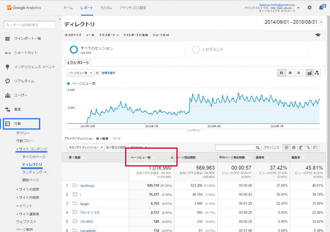The image size is (330, 232).
Task: Add a segment with + セグメント
Action: pos(248,50)
